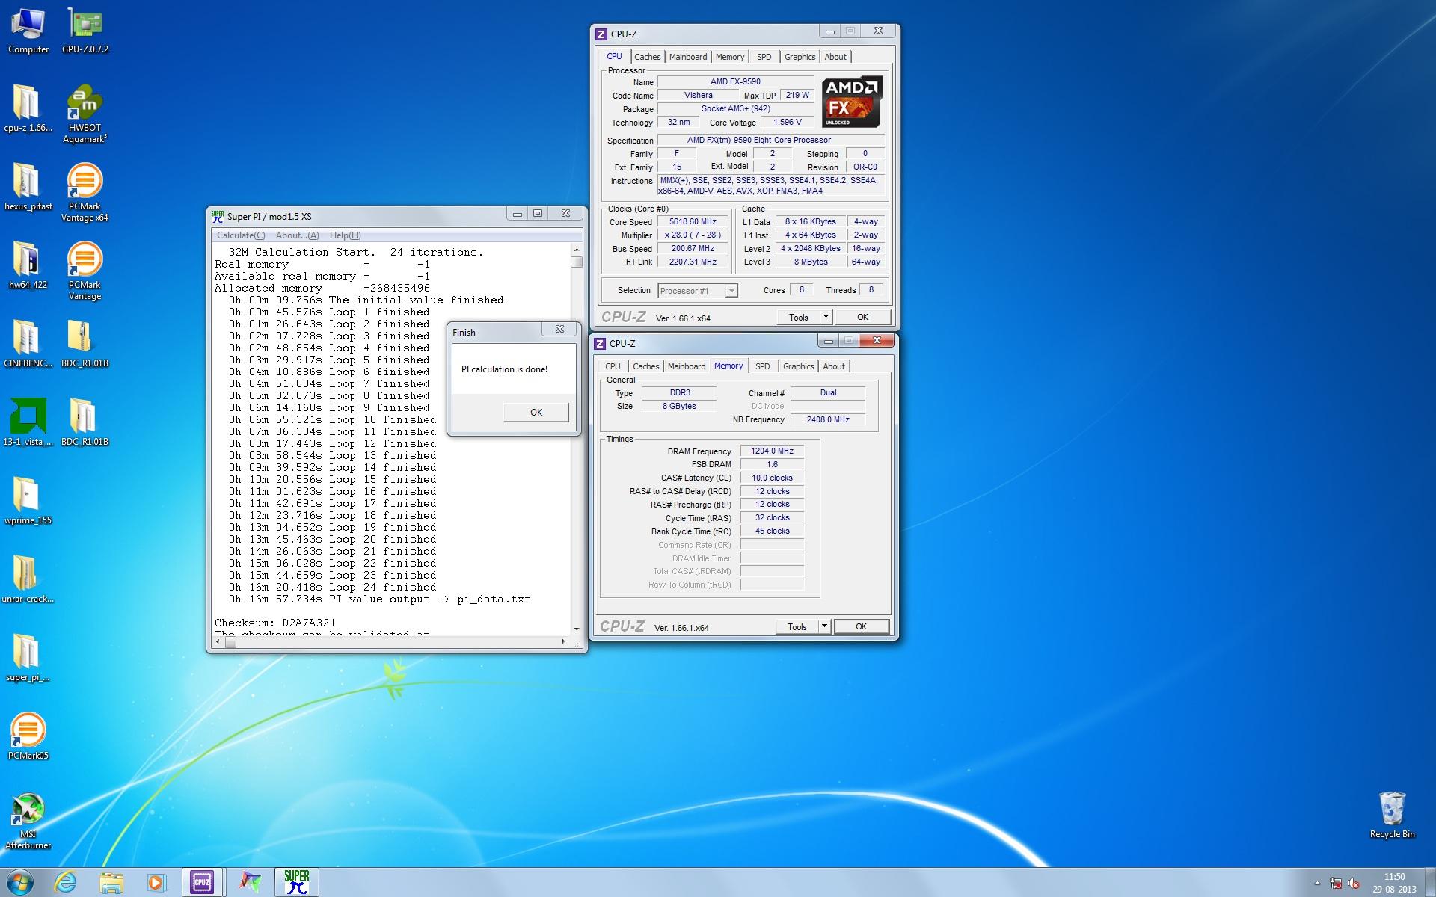Open the wprime_155 folder
The width and height of the screenshot is (1436, 897).
(x=28, y=502)
